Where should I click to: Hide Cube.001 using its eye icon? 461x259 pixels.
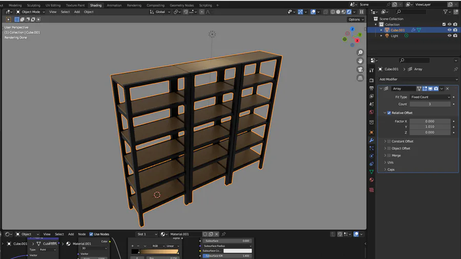pos(449,30)
